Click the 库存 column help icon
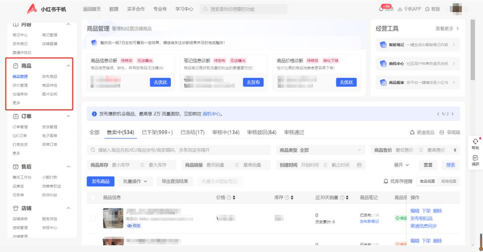This screenshot has height=252, width=483. coord(287,198)
